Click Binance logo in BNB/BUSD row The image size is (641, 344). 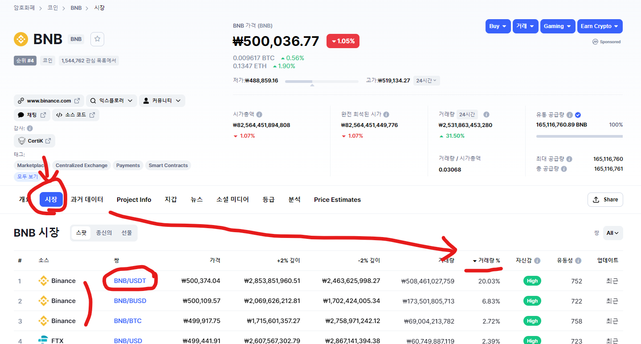(x=43, y=301)
